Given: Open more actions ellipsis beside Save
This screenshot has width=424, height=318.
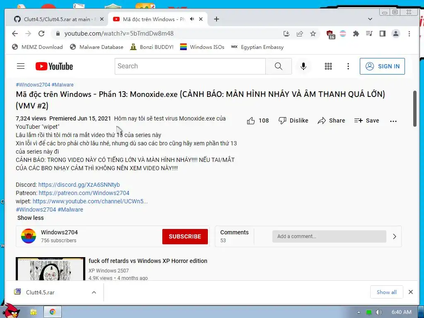Looking at the screenshot, I should (x=393, y=121).
